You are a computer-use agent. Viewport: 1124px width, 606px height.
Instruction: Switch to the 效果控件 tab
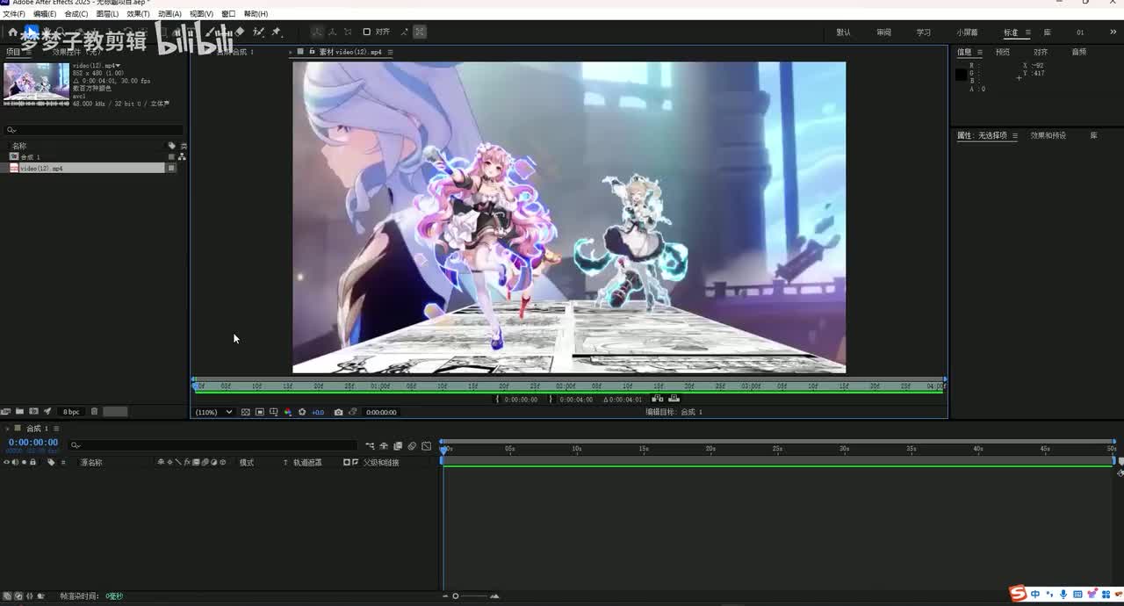(x=76, y=52)
